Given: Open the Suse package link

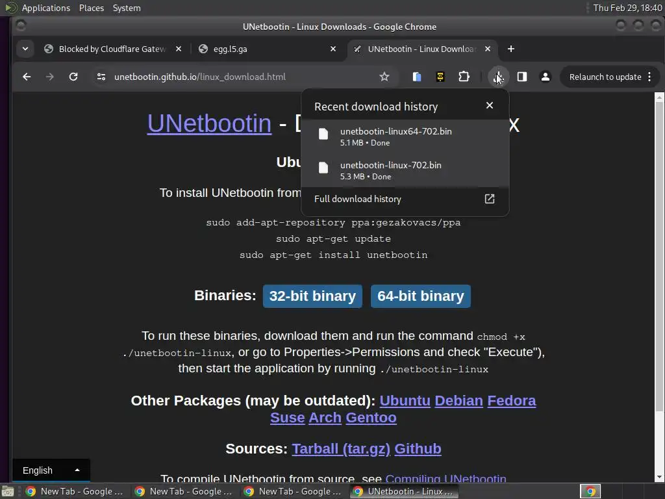Looking at the screenshot, I should [x=288, y=418].
